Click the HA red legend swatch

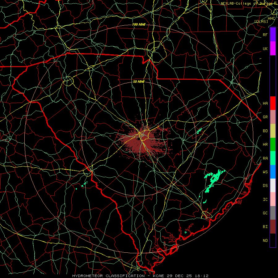tap(273, 103)
